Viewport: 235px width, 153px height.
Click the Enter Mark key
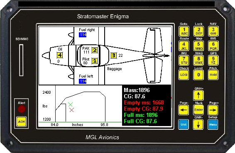pyautogui.click(x=198, y=110)
